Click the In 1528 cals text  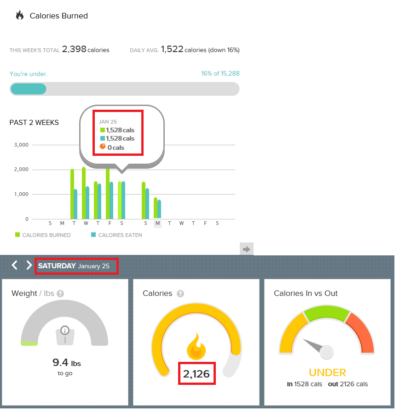coord(304,384)
